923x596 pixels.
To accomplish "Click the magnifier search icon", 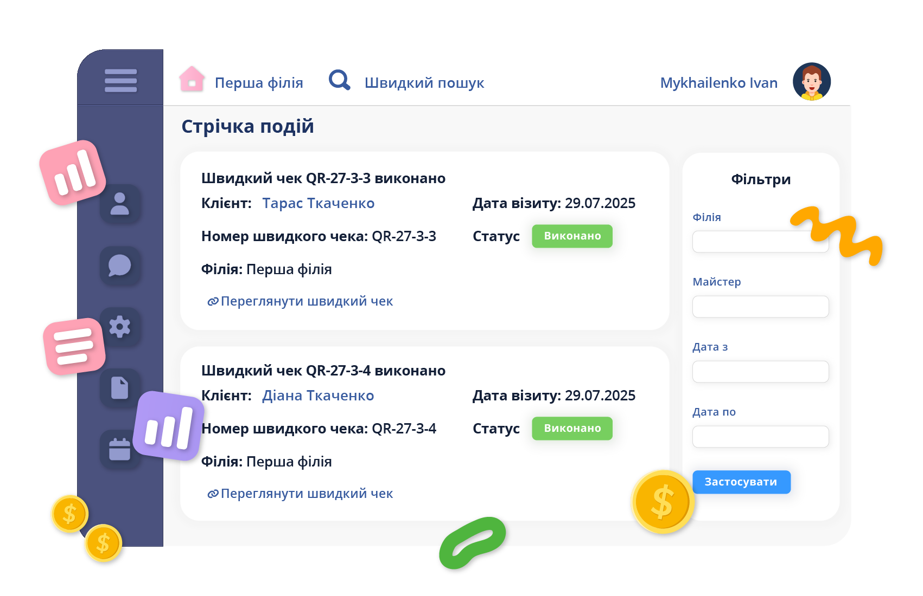I will pos(340,80).
